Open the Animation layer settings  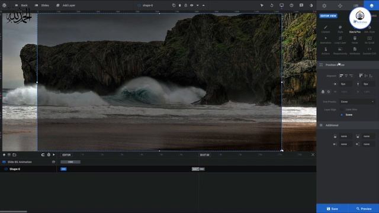[x=326, y=40]
